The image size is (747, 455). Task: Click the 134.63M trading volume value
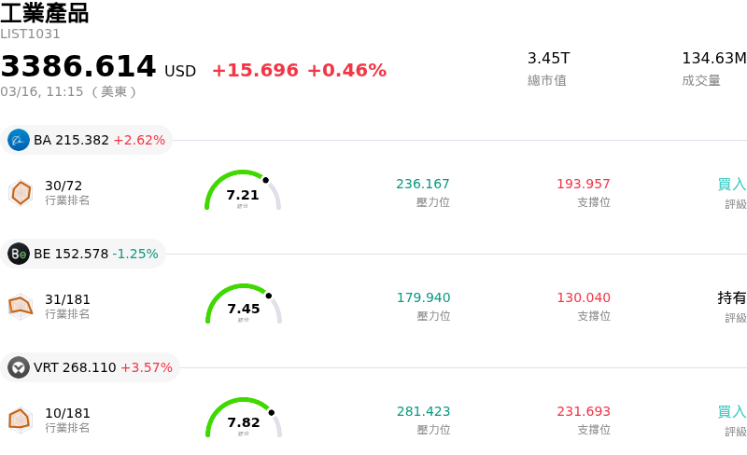click(713, 58)
